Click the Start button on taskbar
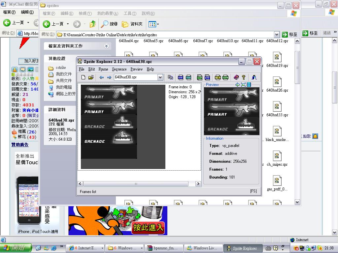This screenshot has width=338, height=253. click(16, 248)
